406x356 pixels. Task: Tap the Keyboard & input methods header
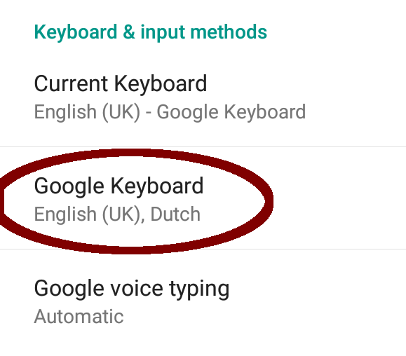pyautogui.click(x=151, y=32)
